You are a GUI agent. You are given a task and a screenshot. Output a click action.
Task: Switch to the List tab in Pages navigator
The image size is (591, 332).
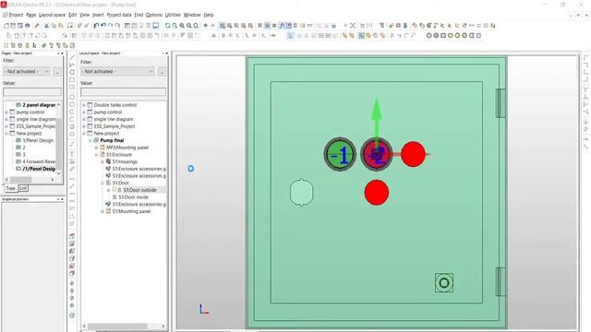[23, 188]
